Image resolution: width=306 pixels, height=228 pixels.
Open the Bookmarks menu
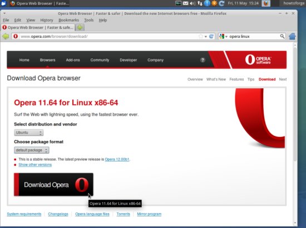pos(68,20)
